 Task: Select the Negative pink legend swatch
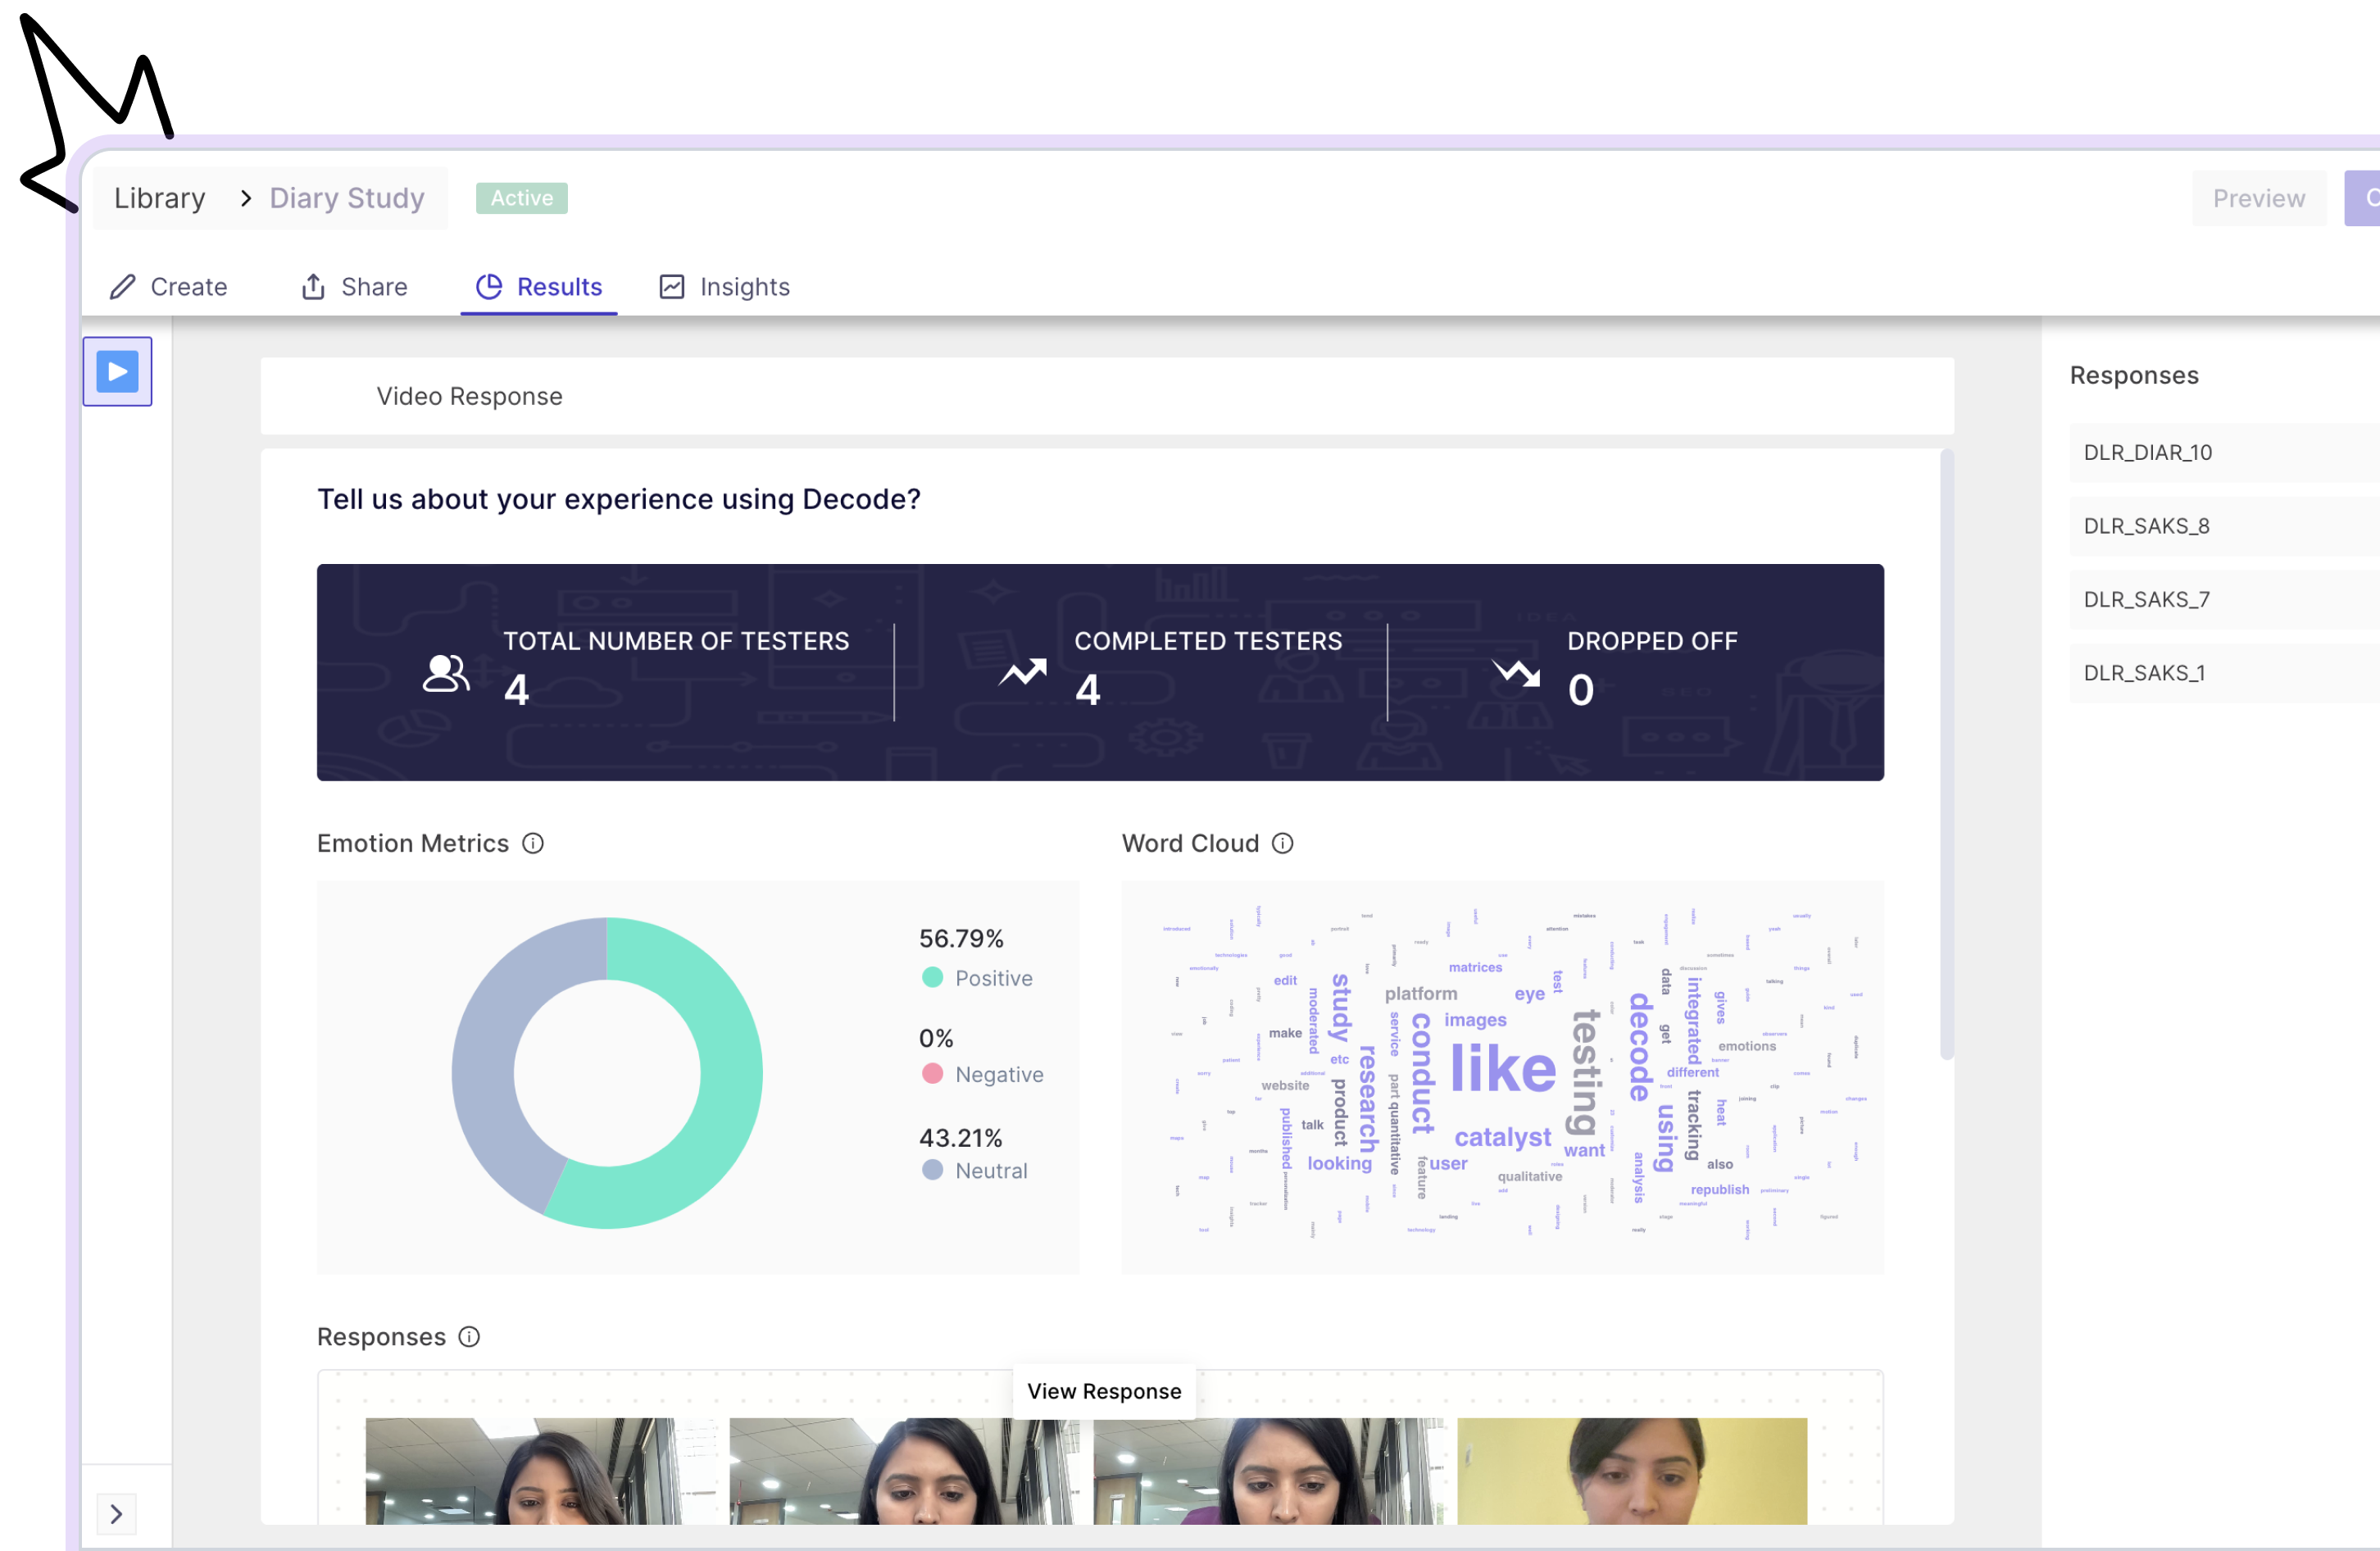tap(932, 1074)
